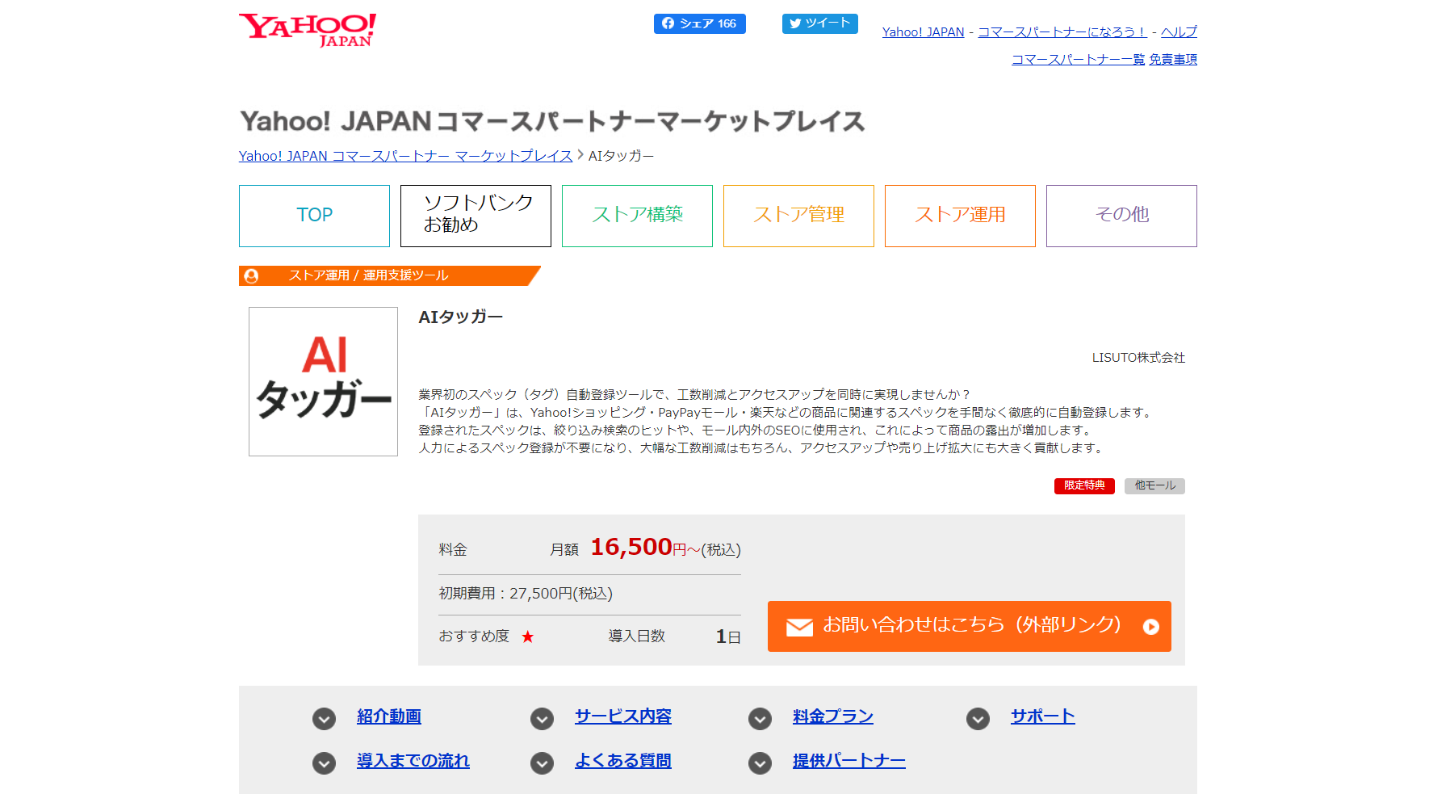Open the ヘルプ link in header
This screenshot has width=1433, height=794.
coord(1179,32)
